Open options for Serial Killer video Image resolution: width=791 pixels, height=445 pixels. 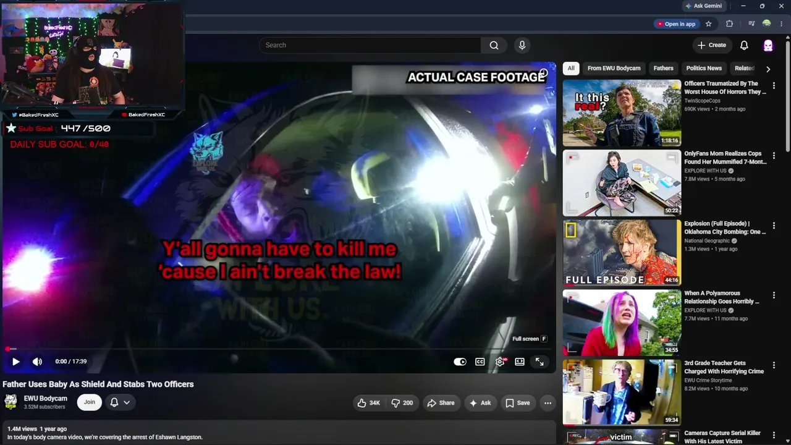pyautogui.click(x=774, y=436)
